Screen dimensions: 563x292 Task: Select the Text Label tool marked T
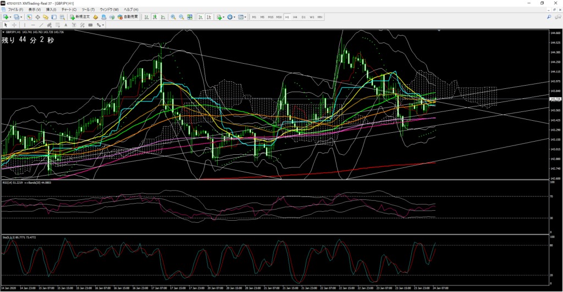click(x=74, y=25)
